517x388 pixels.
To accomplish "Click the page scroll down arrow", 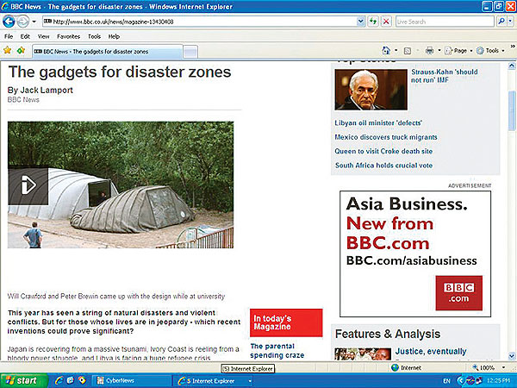I will (512, 356).
